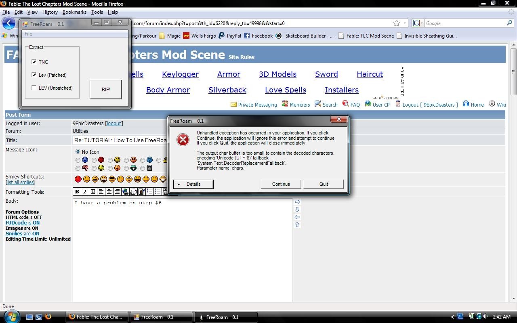Screen dimensions: 517x323
Task: Apply Underline formatting in post editor
Action: pyautogui.click(x=93, y=192)
